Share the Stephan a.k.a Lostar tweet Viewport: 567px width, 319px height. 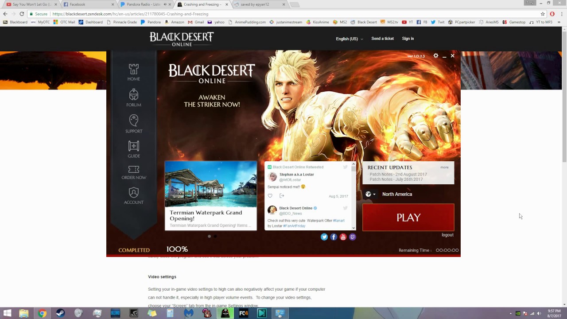coord(282,196)
